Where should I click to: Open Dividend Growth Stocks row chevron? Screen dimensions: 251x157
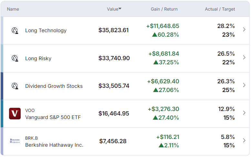(244, 85)
